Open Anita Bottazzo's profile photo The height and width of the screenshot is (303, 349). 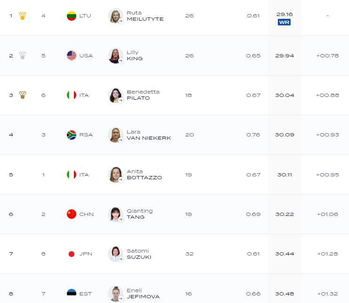tap(115, 175)
